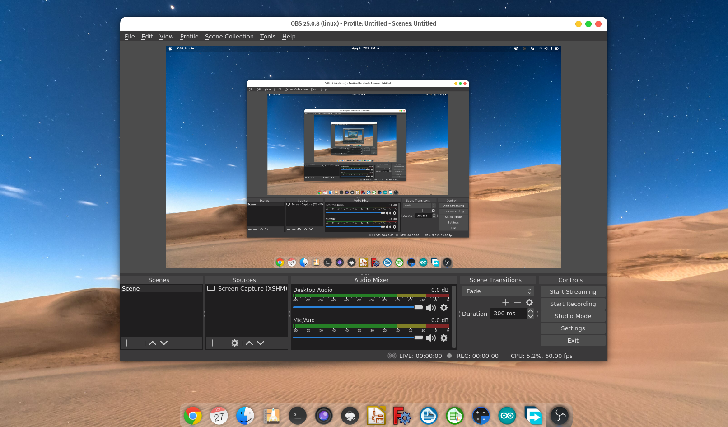The height and width of the screenshot is (427, 728).
Task: Open Mic/Aux settings gear
Action: (x=444, y=338)
